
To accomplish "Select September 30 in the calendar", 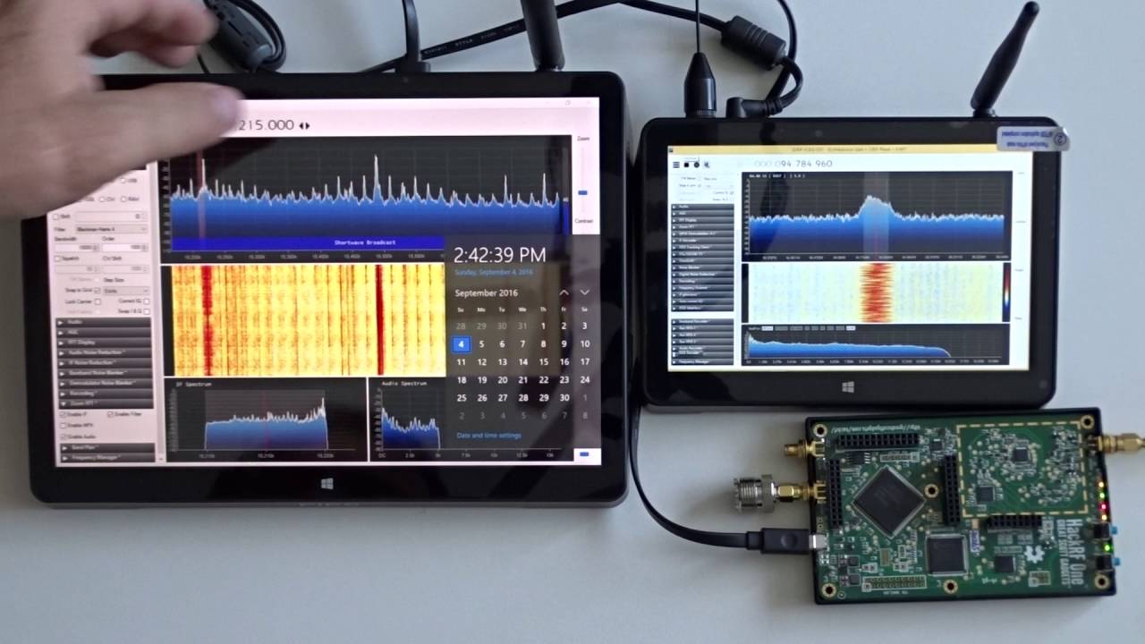I will click(x=564, y=397).
